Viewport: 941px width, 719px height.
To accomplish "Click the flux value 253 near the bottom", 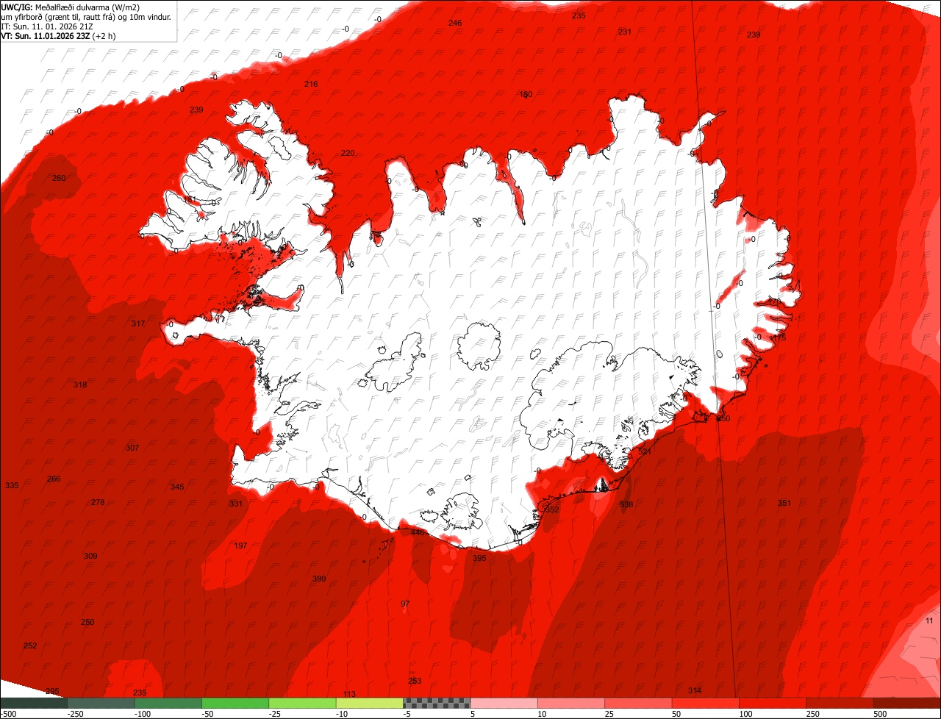I will [415, 681].
